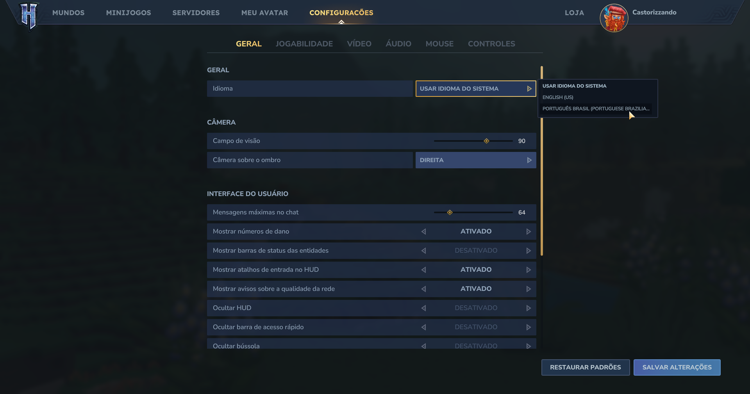750x394 pixels.
Task: Click left arrow for Mostrar atalhos no HUD
Action: click(x=423, y=270)
